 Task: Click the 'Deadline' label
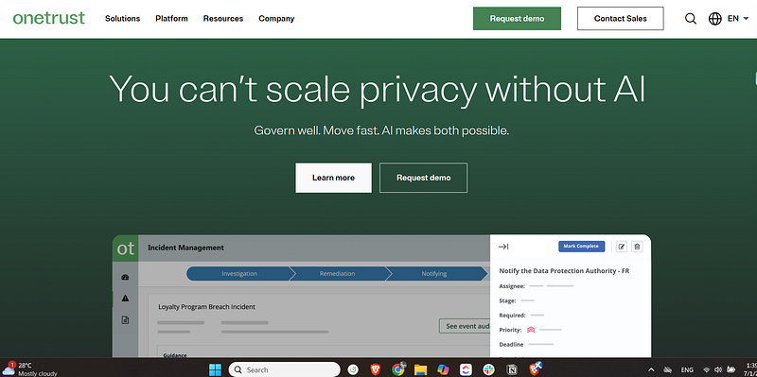pyautogui.click(x=511, y=344)
